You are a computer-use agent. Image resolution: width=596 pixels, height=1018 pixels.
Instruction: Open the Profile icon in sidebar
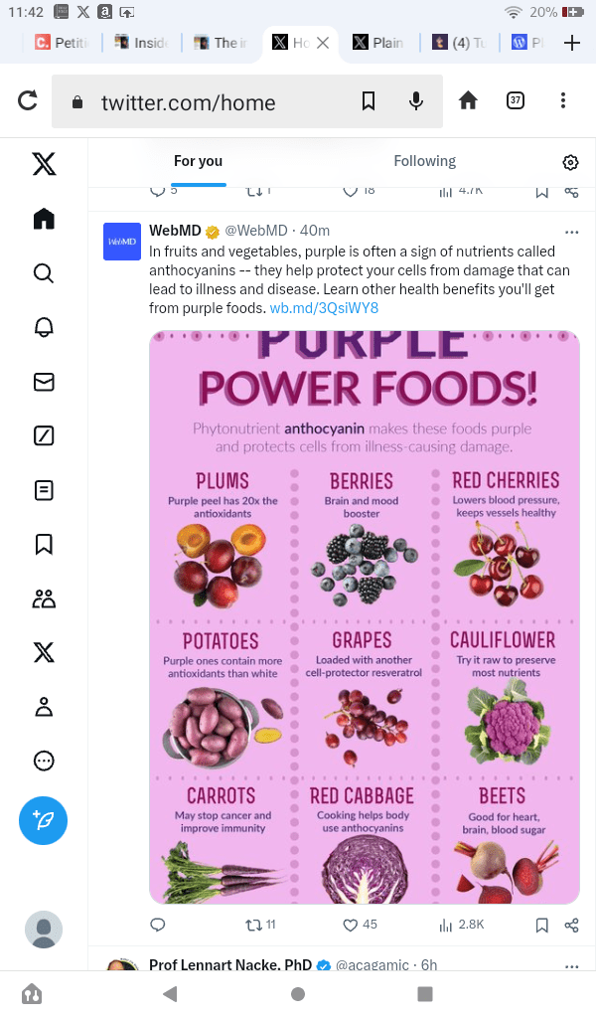(x=44, y=707)
